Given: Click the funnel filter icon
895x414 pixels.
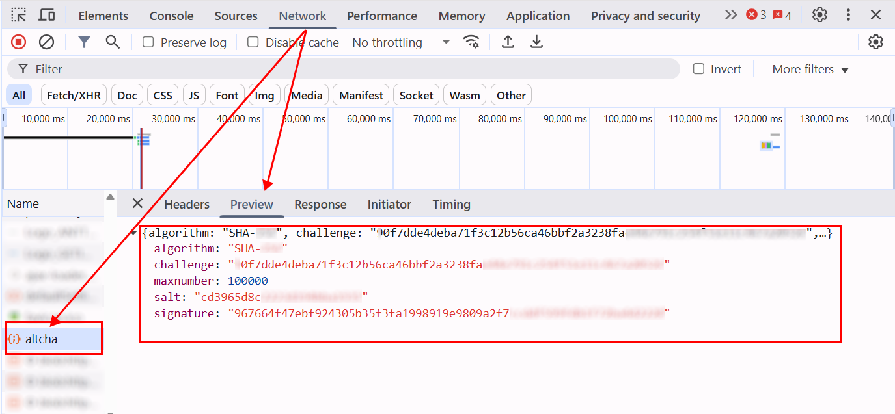Looking at the screenshot, I should pos(84,42).
